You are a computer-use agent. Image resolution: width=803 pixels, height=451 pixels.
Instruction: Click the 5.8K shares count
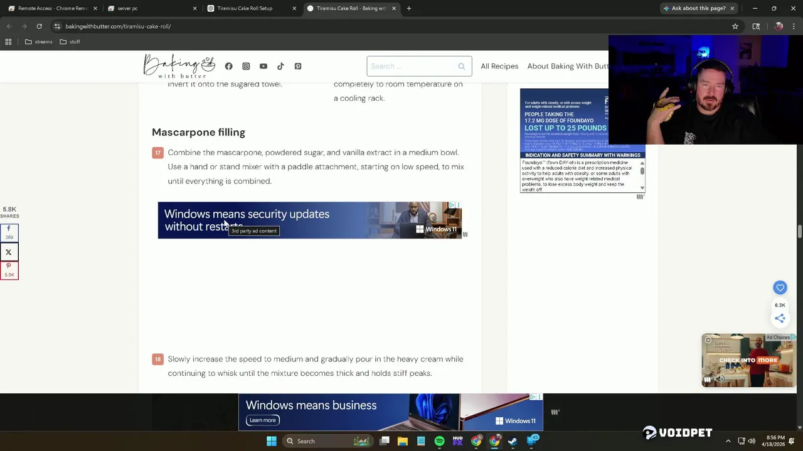[9, 212]
